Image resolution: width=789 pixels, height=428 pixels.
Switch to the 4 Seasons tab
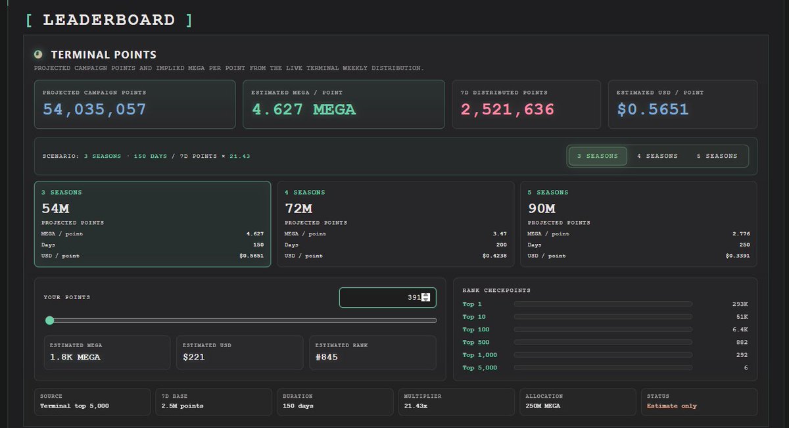[657, 156]
